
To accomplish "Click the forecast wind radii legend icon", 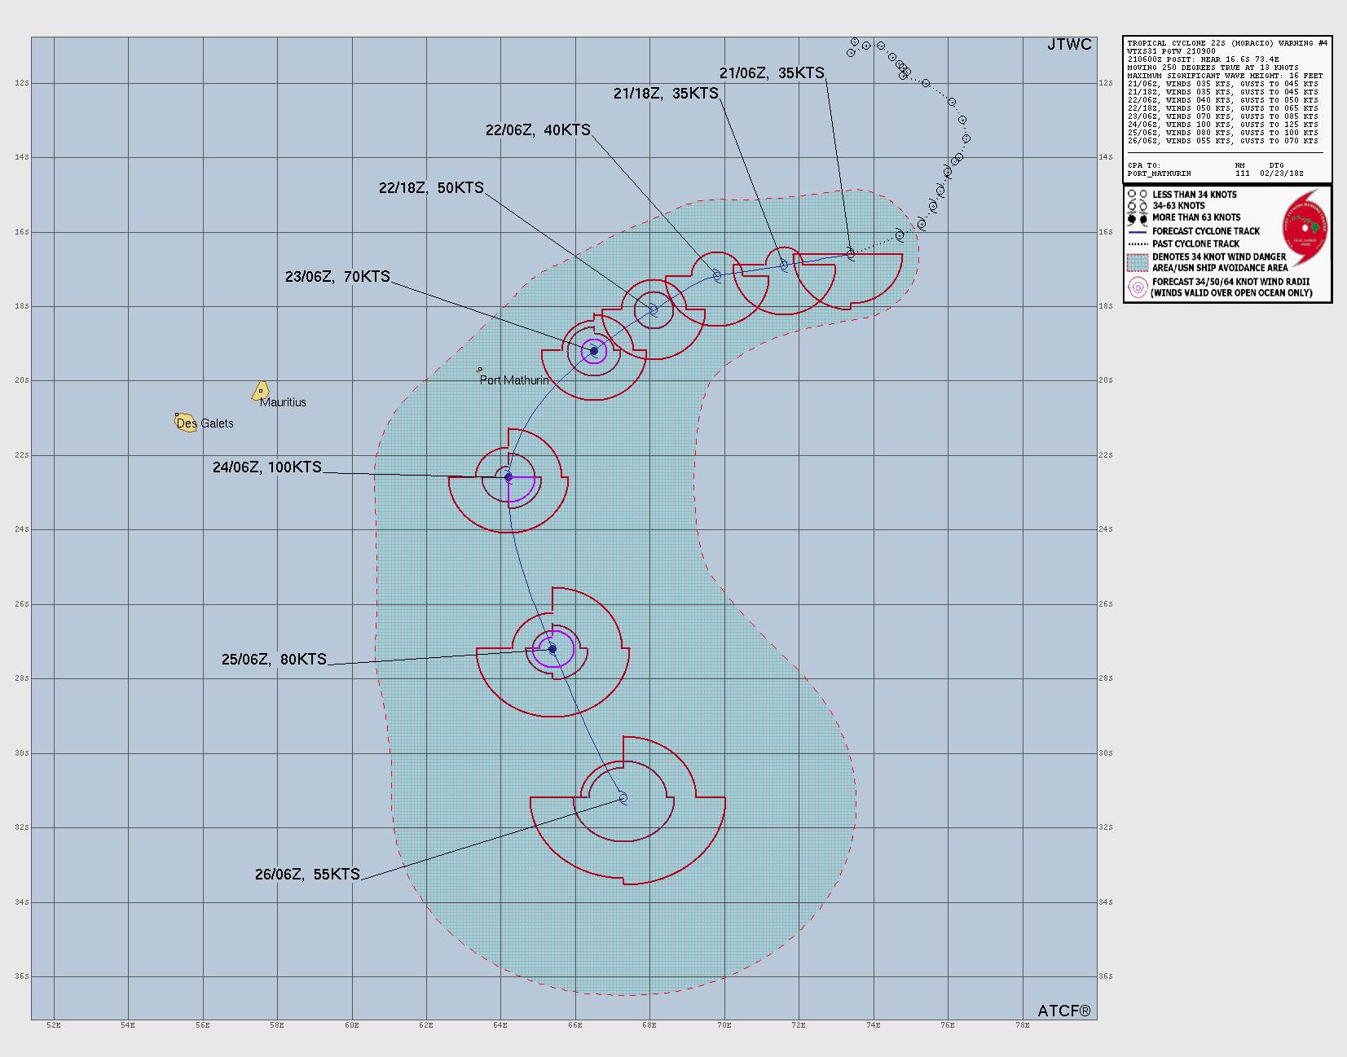I will pyautogui.click(x=1138, y=287).
